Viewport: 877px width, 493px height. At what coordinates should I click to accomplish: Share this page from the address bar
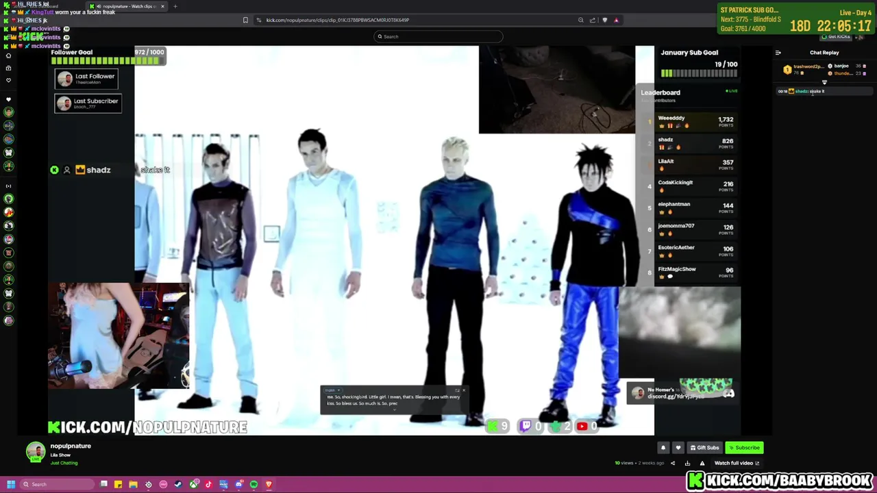(593, 20)
